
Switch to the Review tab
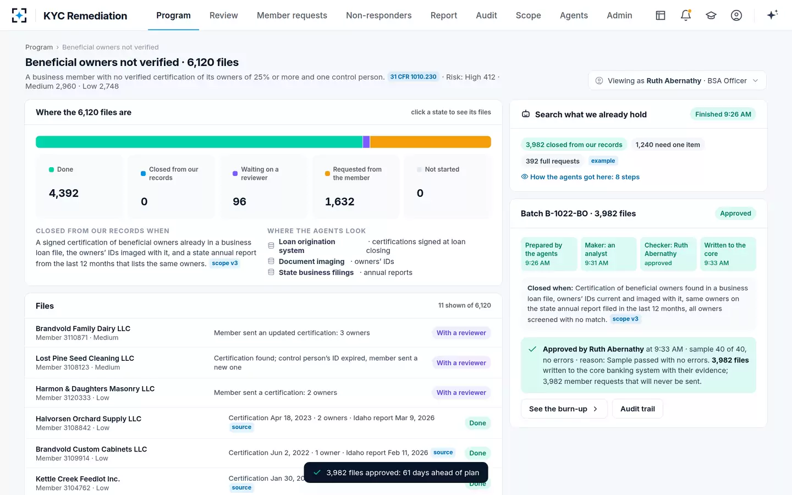pyautogui.click(x=224, y=15)
